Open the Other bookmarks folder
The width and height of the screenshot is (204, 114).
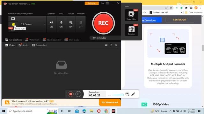[194, 12]
